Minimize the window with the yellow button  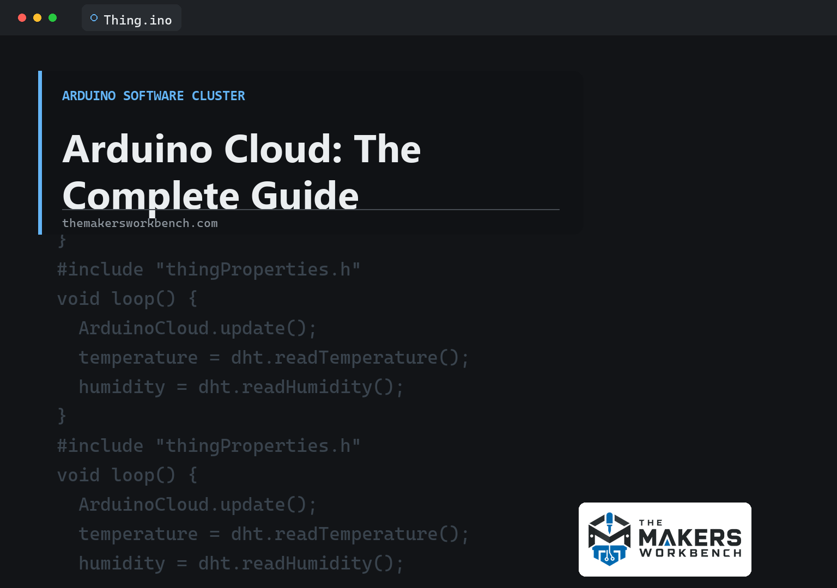point(38,18)
